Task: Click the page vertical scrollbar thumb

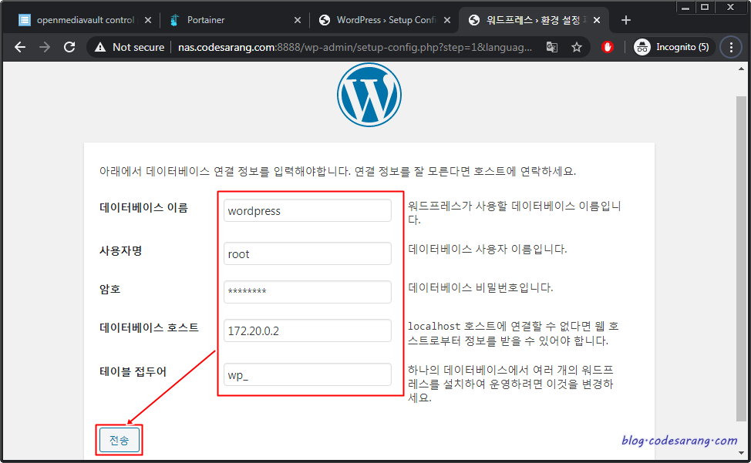Action: (x=741, y=258)
